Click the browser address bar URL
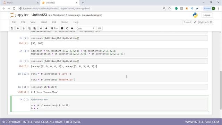 [57, 8]
